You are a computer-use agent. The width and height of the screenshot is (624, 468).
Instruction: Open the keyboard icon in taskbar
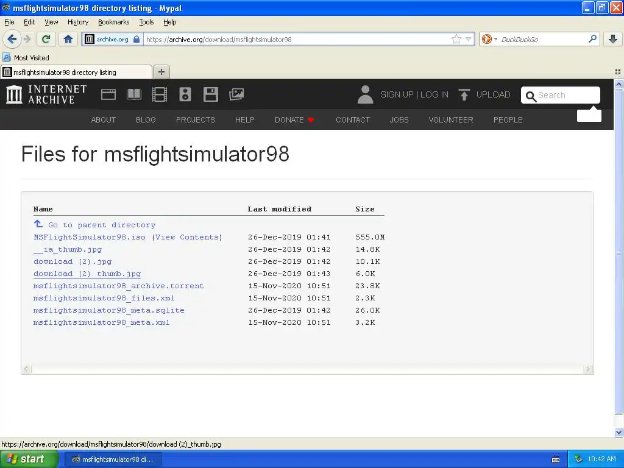(556, 459)
